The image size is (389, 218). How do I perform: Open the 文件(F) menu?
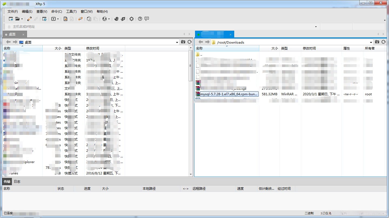13,12
